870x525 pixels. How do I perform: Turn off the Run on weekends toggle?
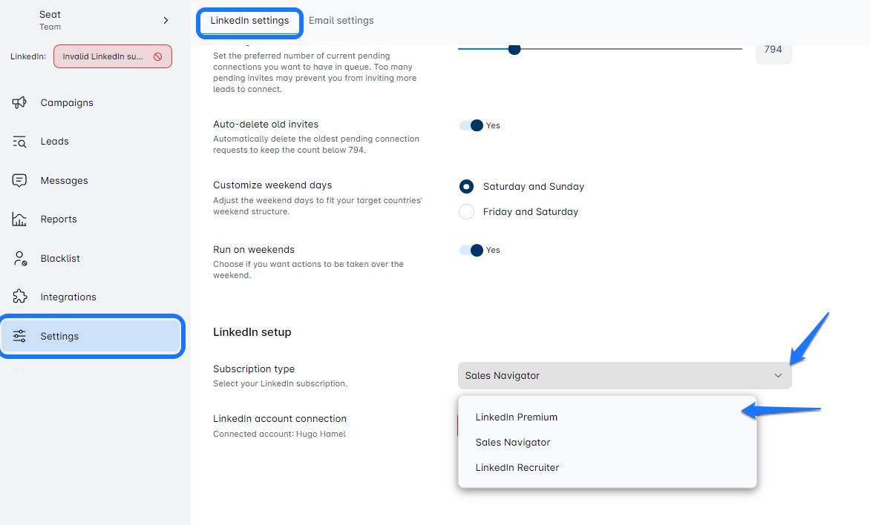coord(471,250)
